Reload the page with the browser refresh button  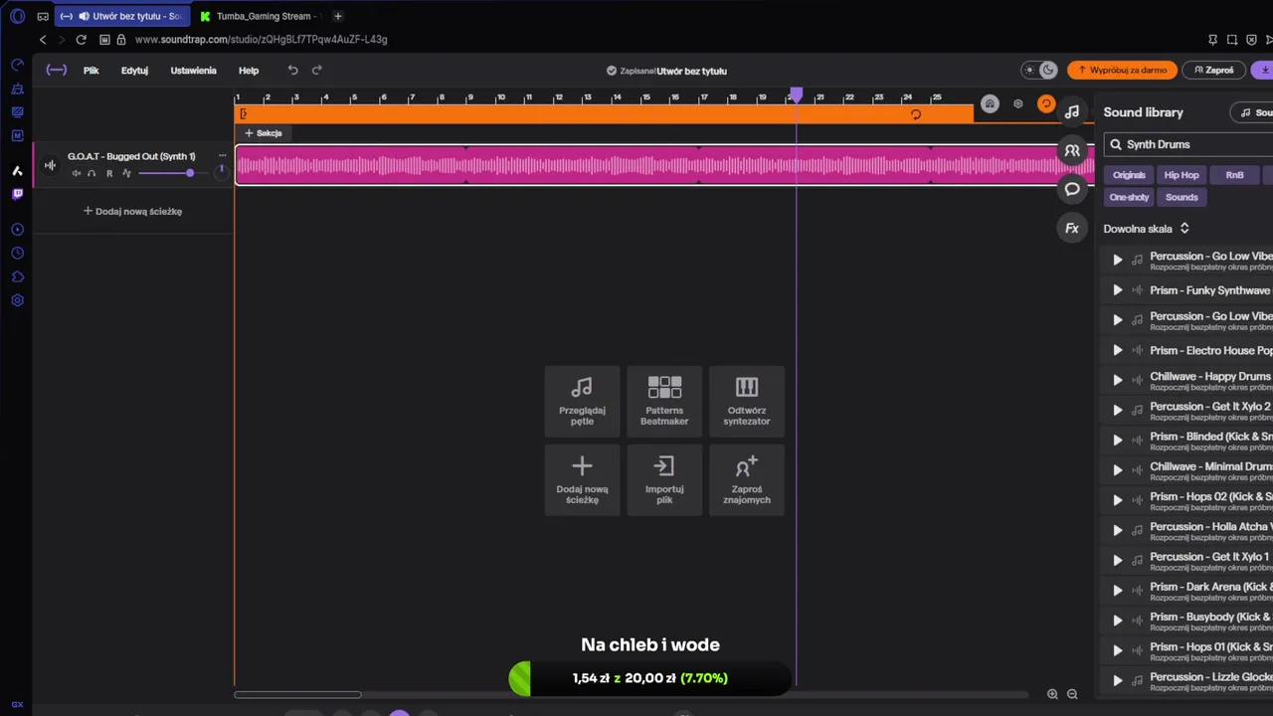tap(81, 40)
